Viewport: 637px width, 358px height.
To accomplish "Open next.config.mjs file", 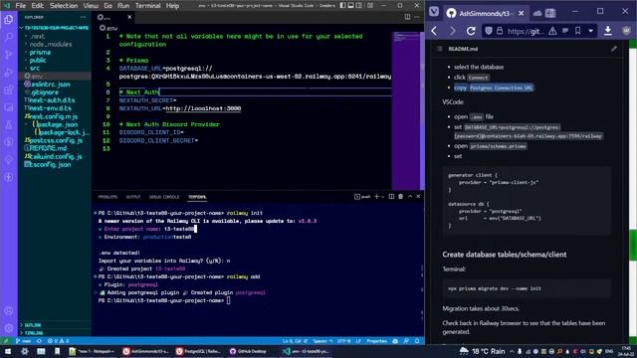I will click(x=54, y=116).
